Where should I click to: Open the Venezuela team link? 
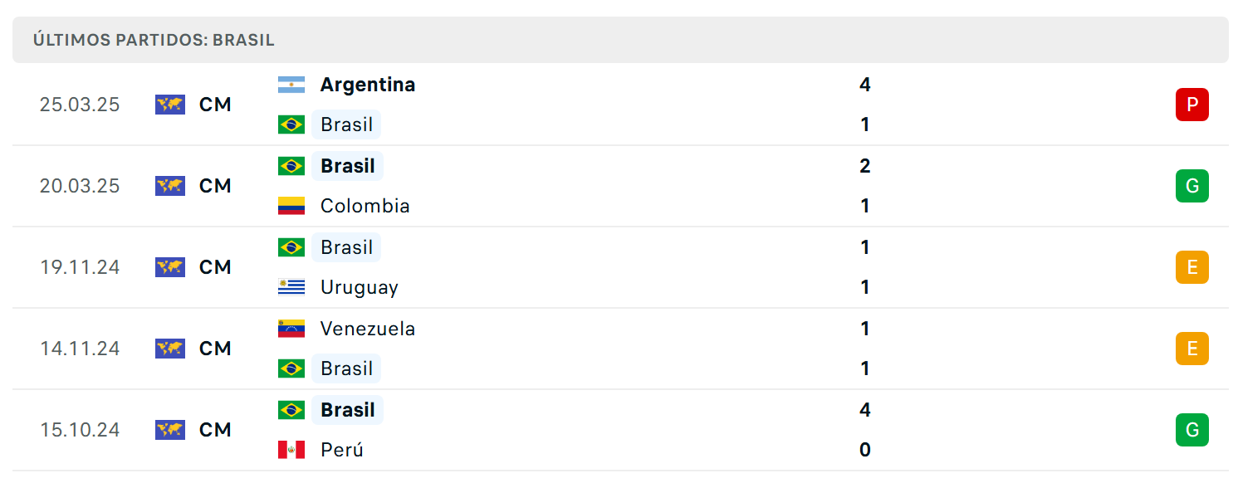(x=368, y=329)
